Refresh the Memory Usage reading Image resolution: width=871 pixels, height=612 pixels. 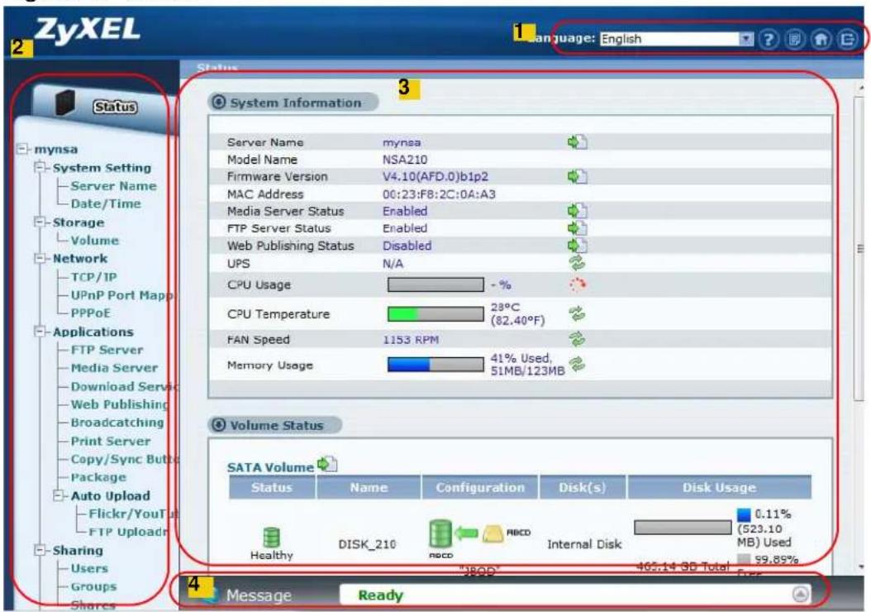tap(577, 364)
